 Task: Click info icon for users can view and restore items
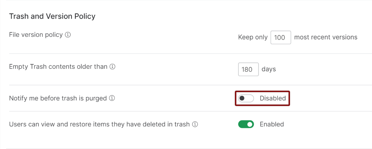[195, 124]
